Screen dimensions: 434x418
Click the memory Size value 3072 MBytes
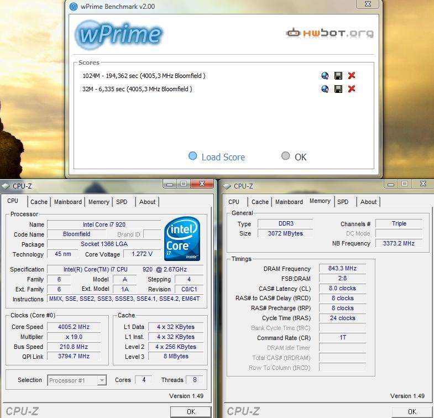click(x=285, y=233)
